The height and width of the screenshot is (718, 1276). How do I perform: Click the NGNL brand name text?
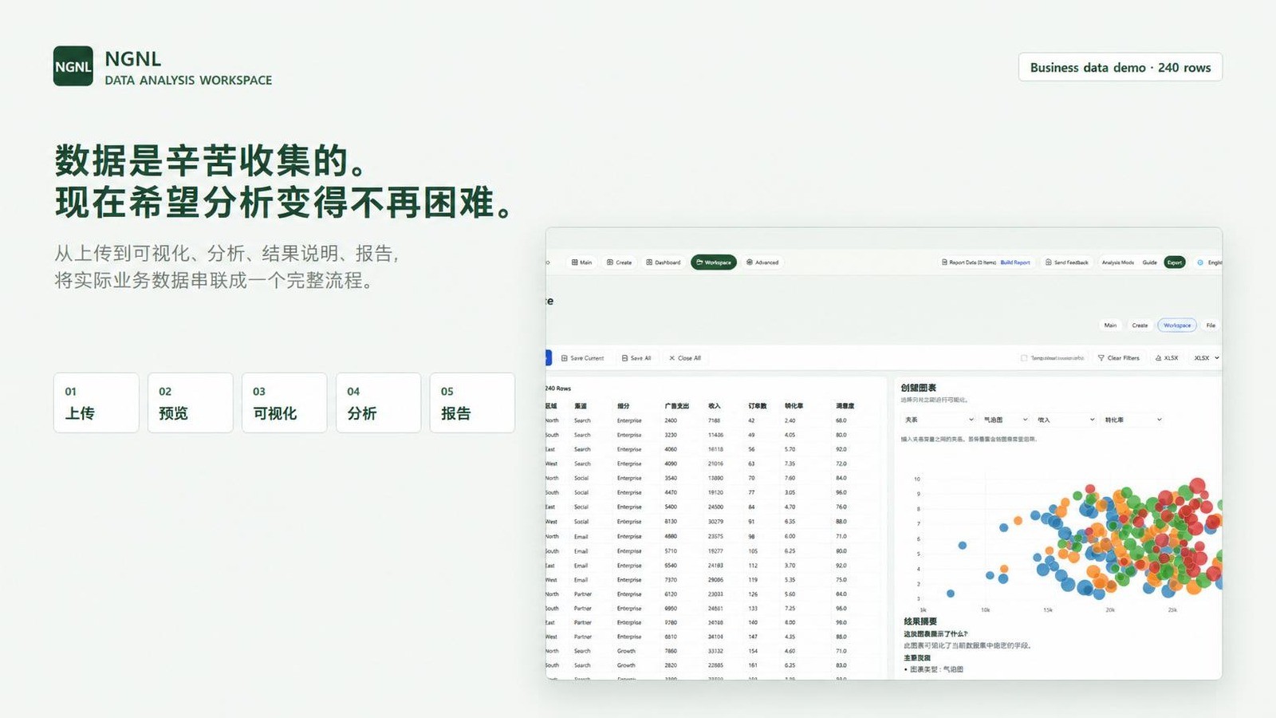coord(133,59)
